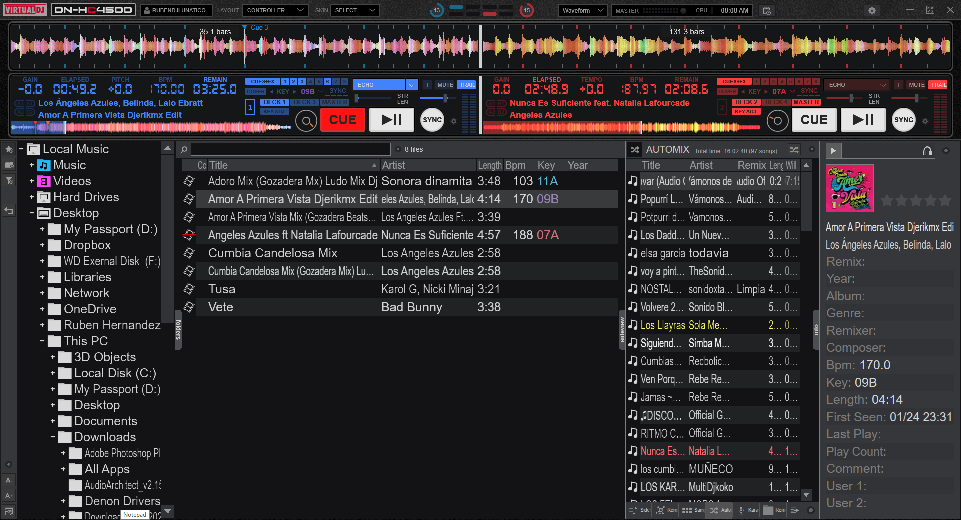Screen dimensions: 961x520
Task: Click the back arrow icon in the browser sidebar
Action: [9, 211]
